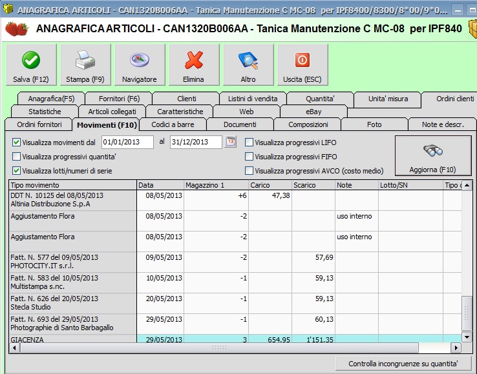Toggle Visualizza lotti/numeri di serie checkbox
This screenshot has width=477, height=374.
[16, 171]
